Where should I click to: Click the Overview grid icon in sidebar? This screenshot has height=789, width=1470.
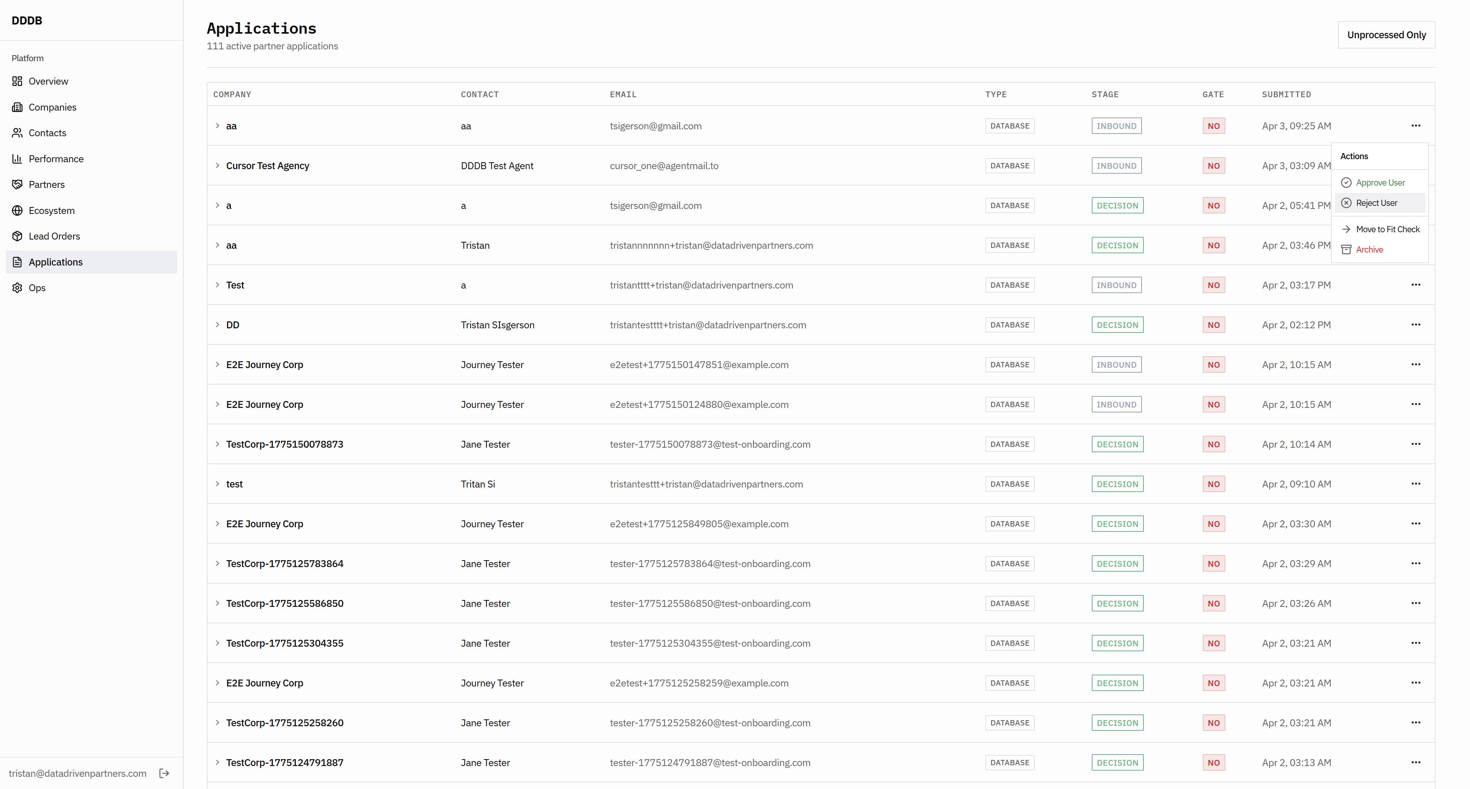pyautogui.click(x=17, y=81)
